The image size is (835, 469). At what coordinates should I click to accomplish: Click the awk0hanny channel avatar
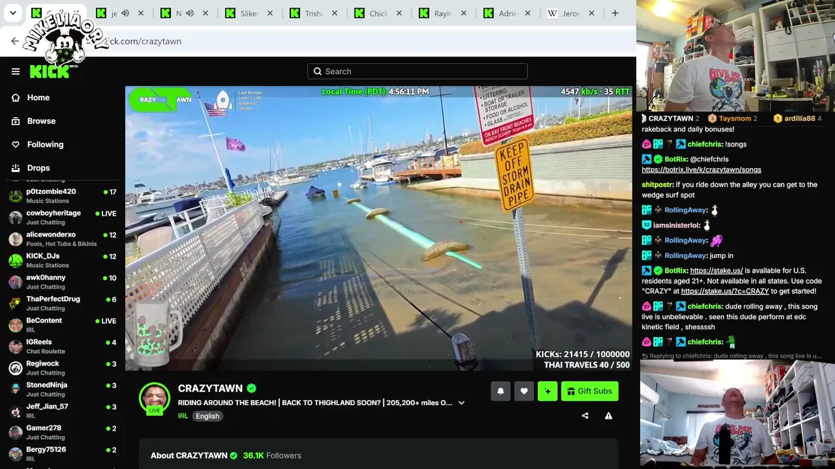coord(16,282)
